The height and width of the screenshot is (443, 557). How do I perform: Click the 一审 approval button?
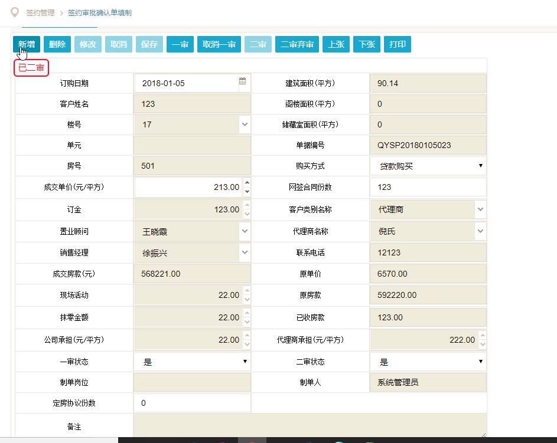coord(180,44)
